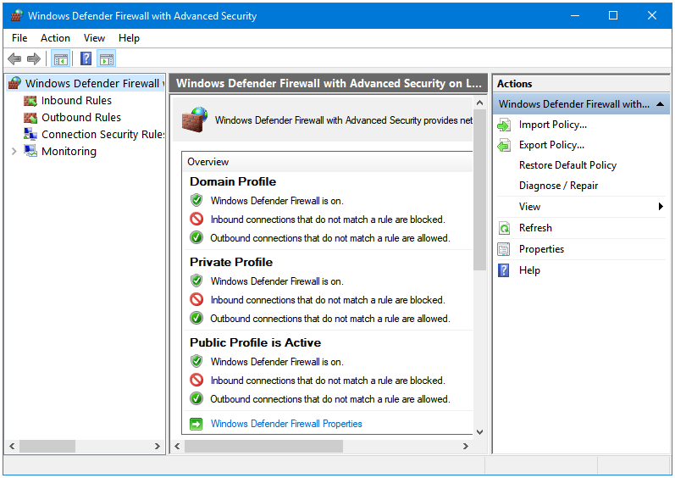
Task: Open the Action menu
Action: pos(55,38)
